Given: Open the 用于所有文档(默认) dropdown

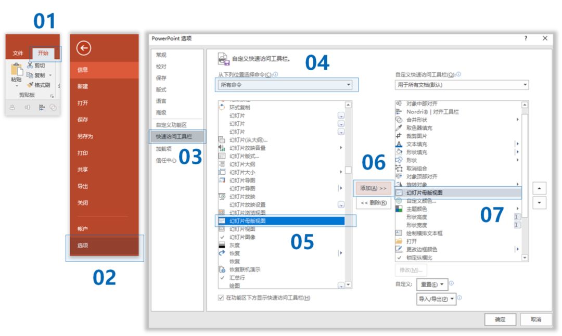Looking at the screenshot, I should coord(462,85).
